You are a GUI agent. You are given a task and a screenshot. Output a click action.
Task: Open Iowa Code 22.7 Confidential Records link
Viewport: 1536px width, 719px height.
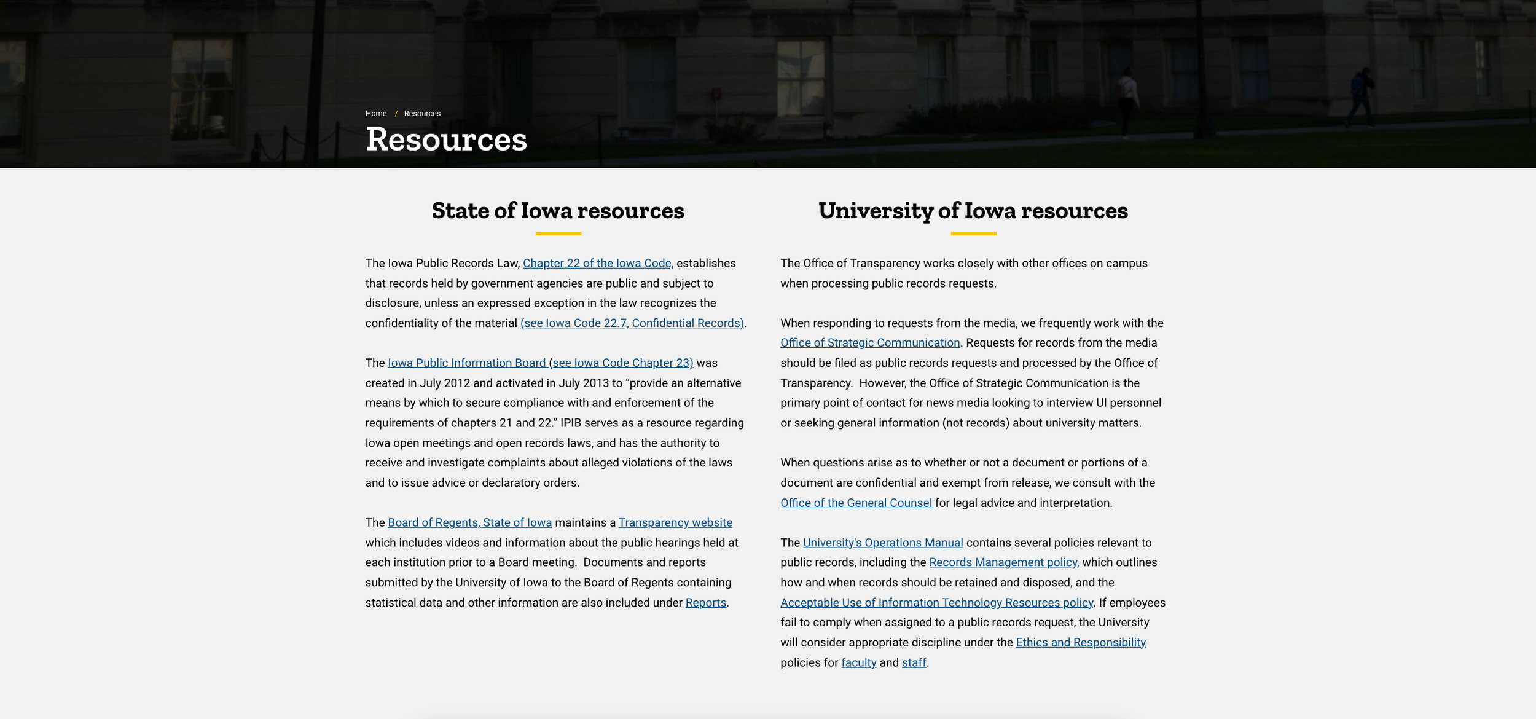coord(632,323)
